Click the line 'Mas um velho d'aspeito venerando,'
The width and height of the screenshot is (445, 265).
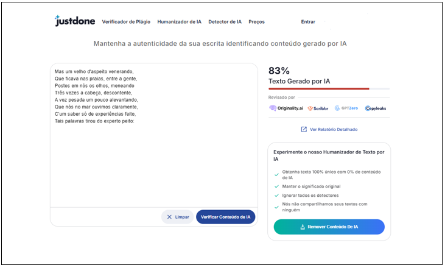94,71
